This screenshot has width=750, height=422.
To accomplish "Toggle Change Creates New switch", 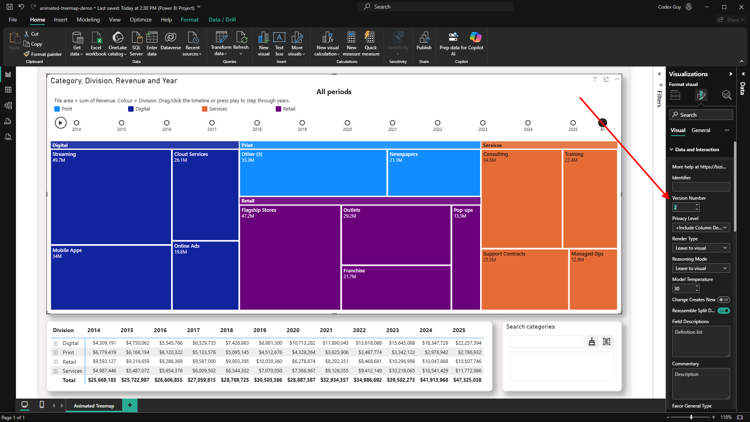I will click(724, 300).
